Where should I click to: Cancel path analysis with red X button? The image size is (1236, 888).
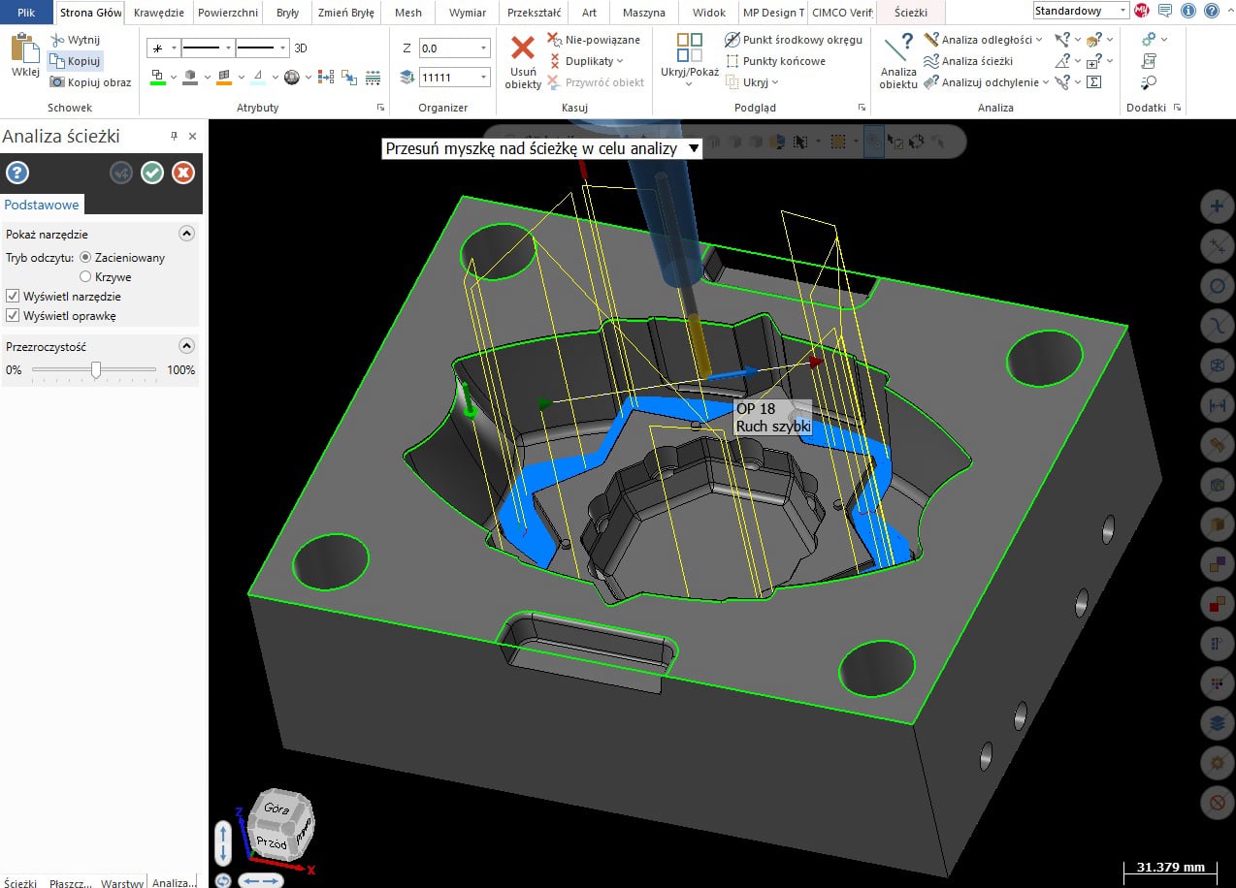[183, 173]
